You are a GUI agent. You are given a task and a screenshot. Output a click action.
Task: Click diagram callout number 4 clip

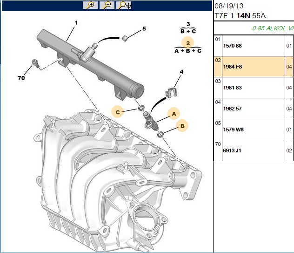point(181,72)
